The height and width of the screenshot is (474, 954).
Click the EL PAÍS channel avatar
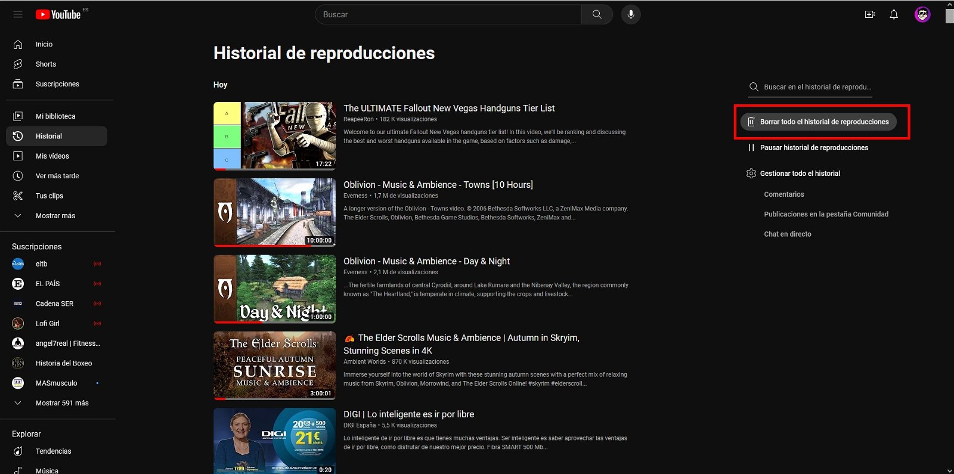pyautogui.click(x=18, y=284)
